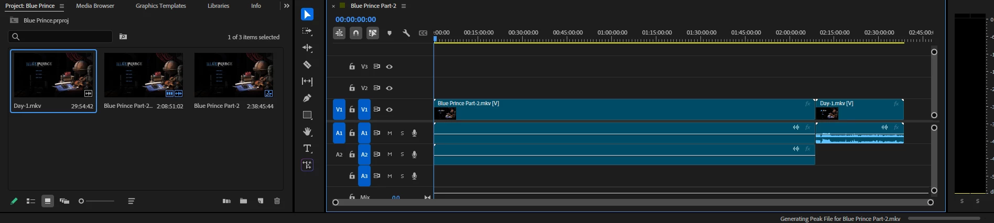Screen dimensions: 994x223
Task: Close the Blue Prince Part-2 sequence tab
Action: point(333,6)
